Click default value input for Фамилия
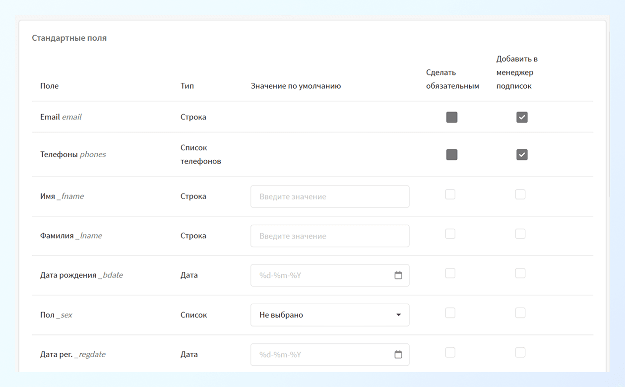This screenshot has width=625, height=387. 329,236
